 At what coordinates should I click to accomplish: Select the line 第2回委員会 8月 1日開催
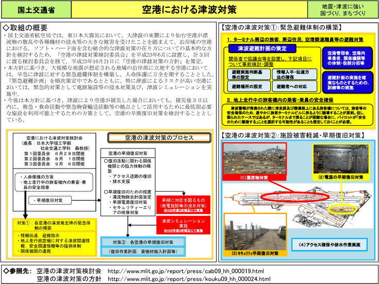tap(54, 159)
